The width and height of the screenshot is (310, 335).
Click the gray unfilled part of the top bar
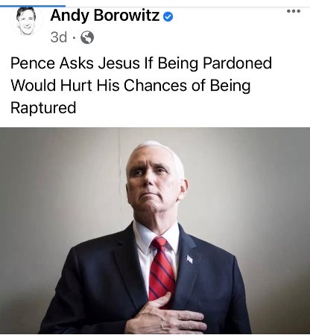(x=188, y=6)
